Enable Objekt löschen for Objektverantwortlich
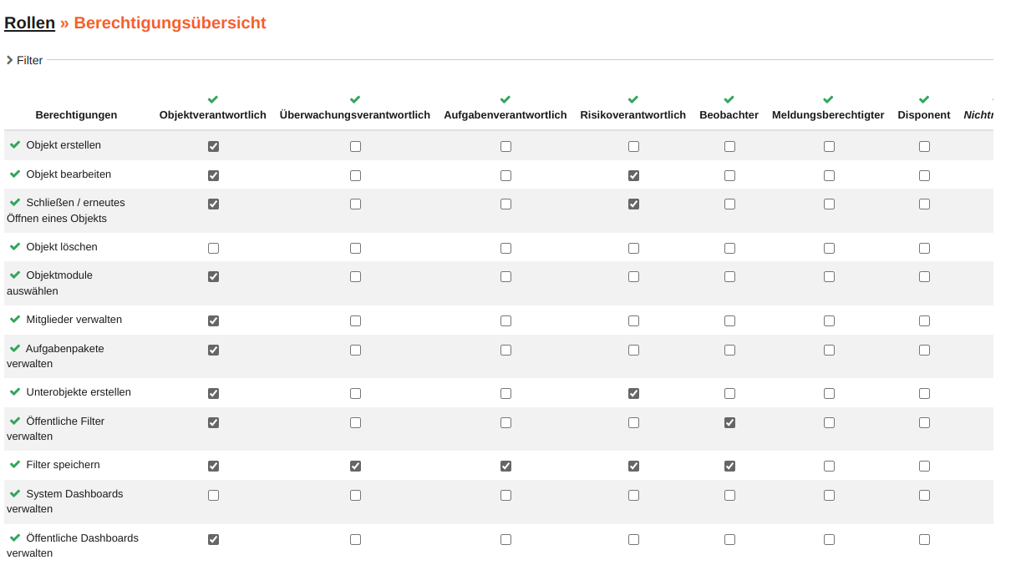 [x=213, y=248]
